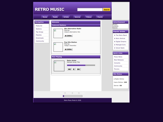Click the rewind button in Now Playing
This screenshot has height=122, width=163.
pos(69,69)
